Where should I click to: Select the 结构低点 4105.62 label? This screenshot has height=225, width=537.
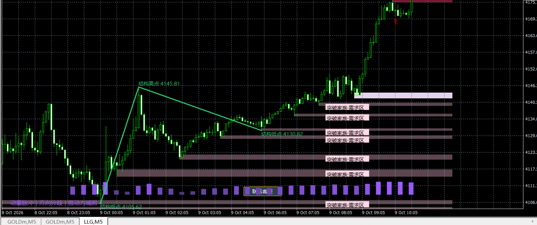121,207
